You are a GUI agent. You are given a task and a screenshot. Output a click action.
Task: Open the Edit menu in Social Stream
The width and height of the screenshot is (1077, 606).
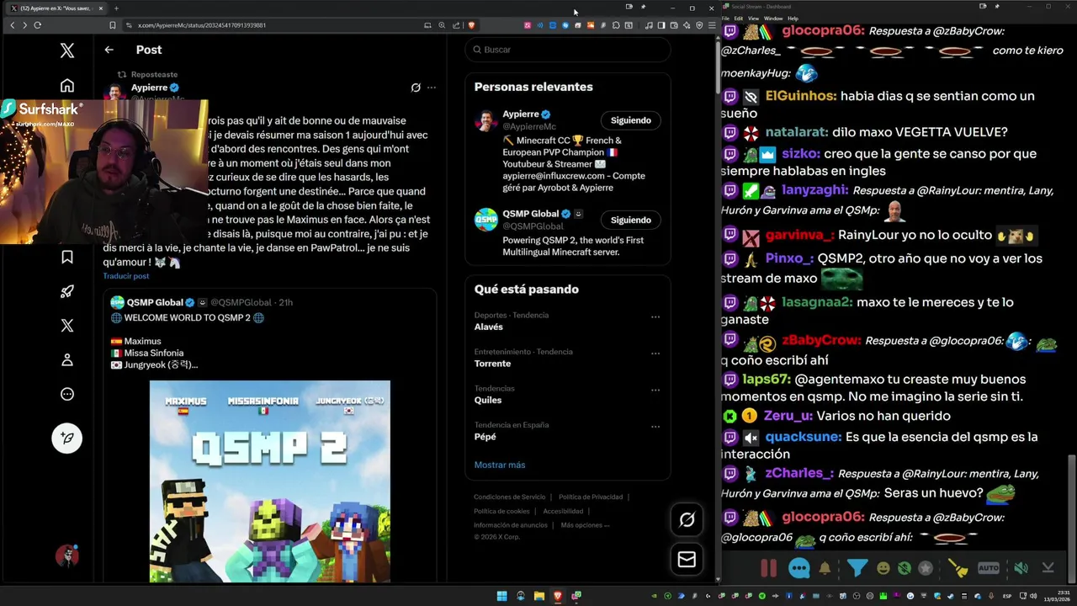(x=738, y=18)
